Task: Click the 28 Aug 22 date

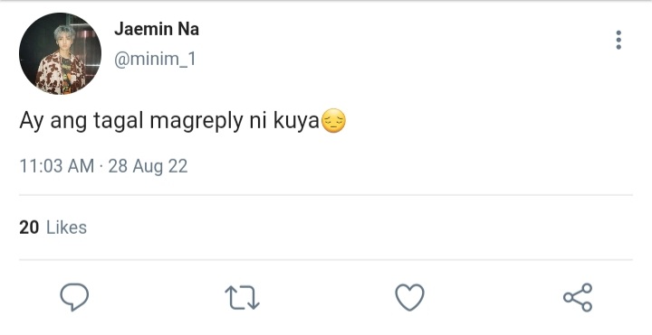Action: pyautogui.click(x=148, y=166)
